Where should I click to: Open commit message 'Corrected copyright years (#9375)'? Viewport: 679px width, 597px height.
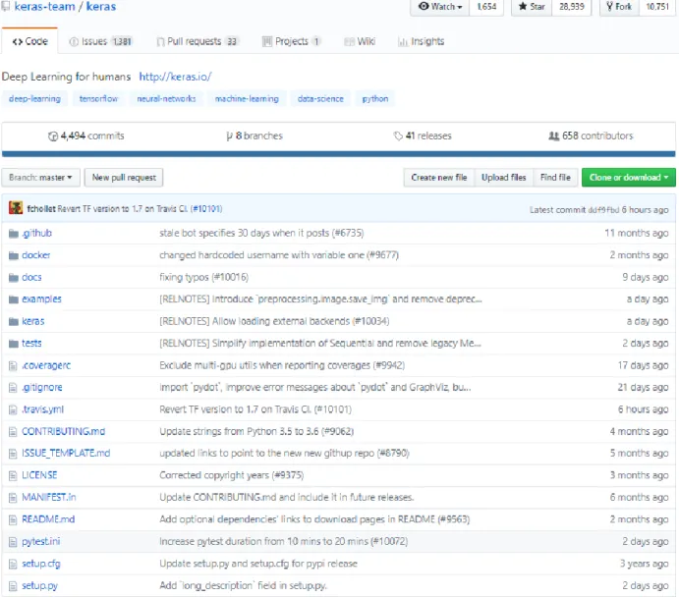pos(232,475)
